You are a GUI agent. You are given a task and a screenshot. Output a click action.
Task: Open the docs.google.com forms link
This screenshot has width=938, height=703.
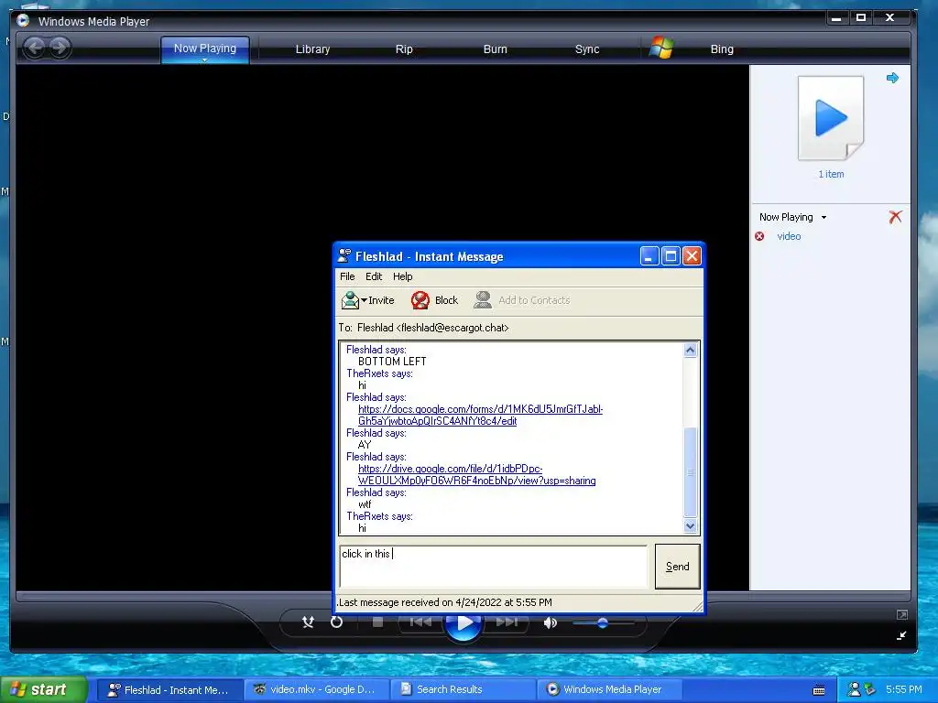[480, 415]
